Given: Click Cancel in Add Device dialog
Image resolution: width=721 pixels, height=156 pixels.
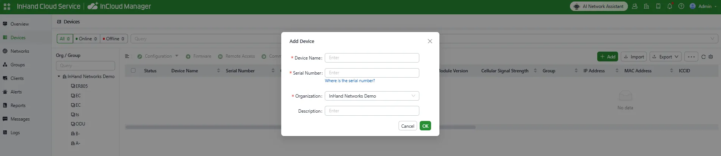Looking at the screenshot, I should [x=408, y=126].
